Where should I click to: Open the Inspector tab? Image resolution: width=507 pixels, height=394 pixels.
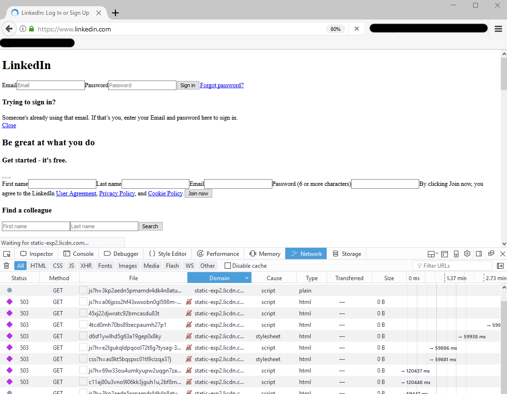(37, 254)
